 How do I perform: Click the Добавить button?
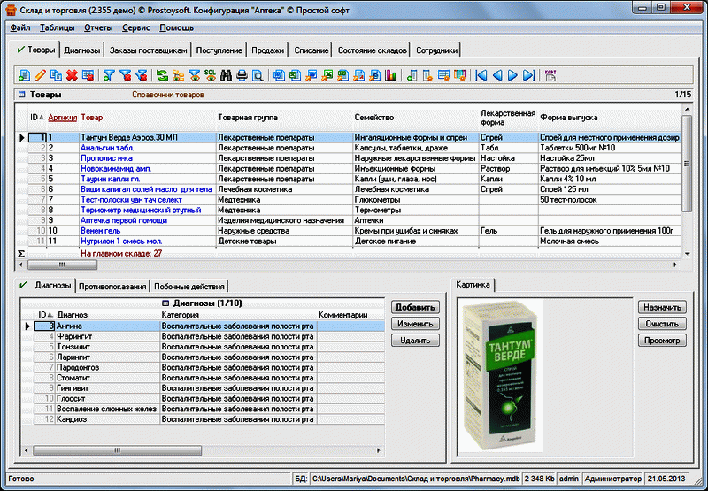(x=415, y=307)
